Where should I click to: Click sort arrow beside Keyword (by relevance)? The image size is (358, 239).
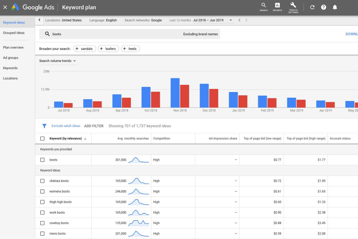(85, 139)
